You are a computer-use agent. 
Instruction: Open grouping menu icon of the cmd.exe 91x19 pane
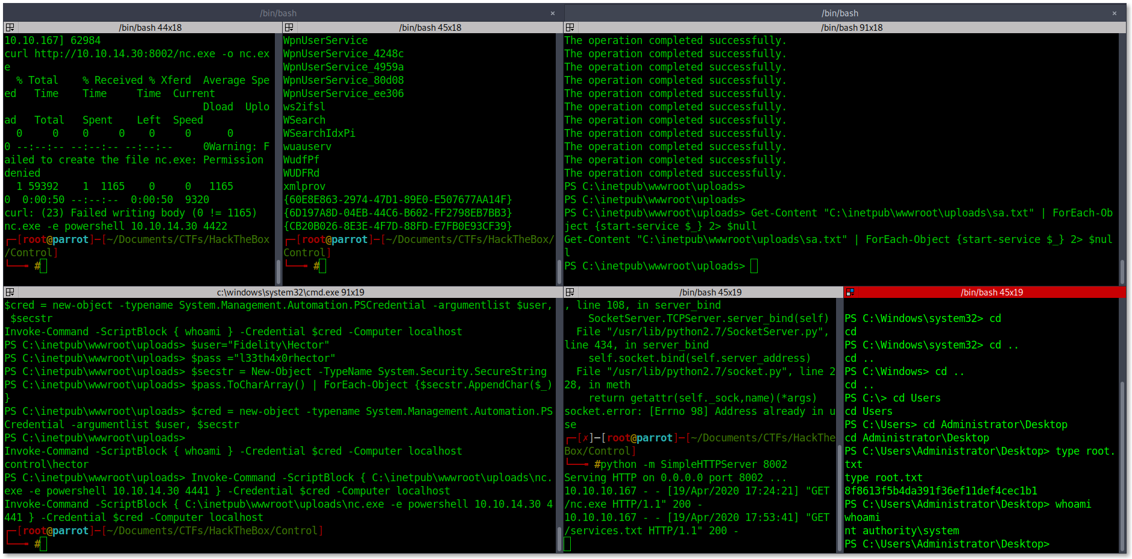[x=10, y=292]
